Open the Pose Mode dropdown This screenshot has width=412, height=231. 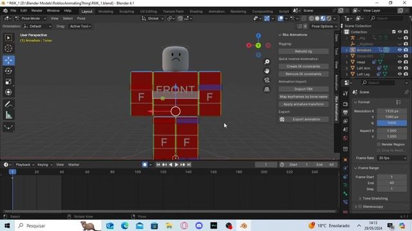30,19
